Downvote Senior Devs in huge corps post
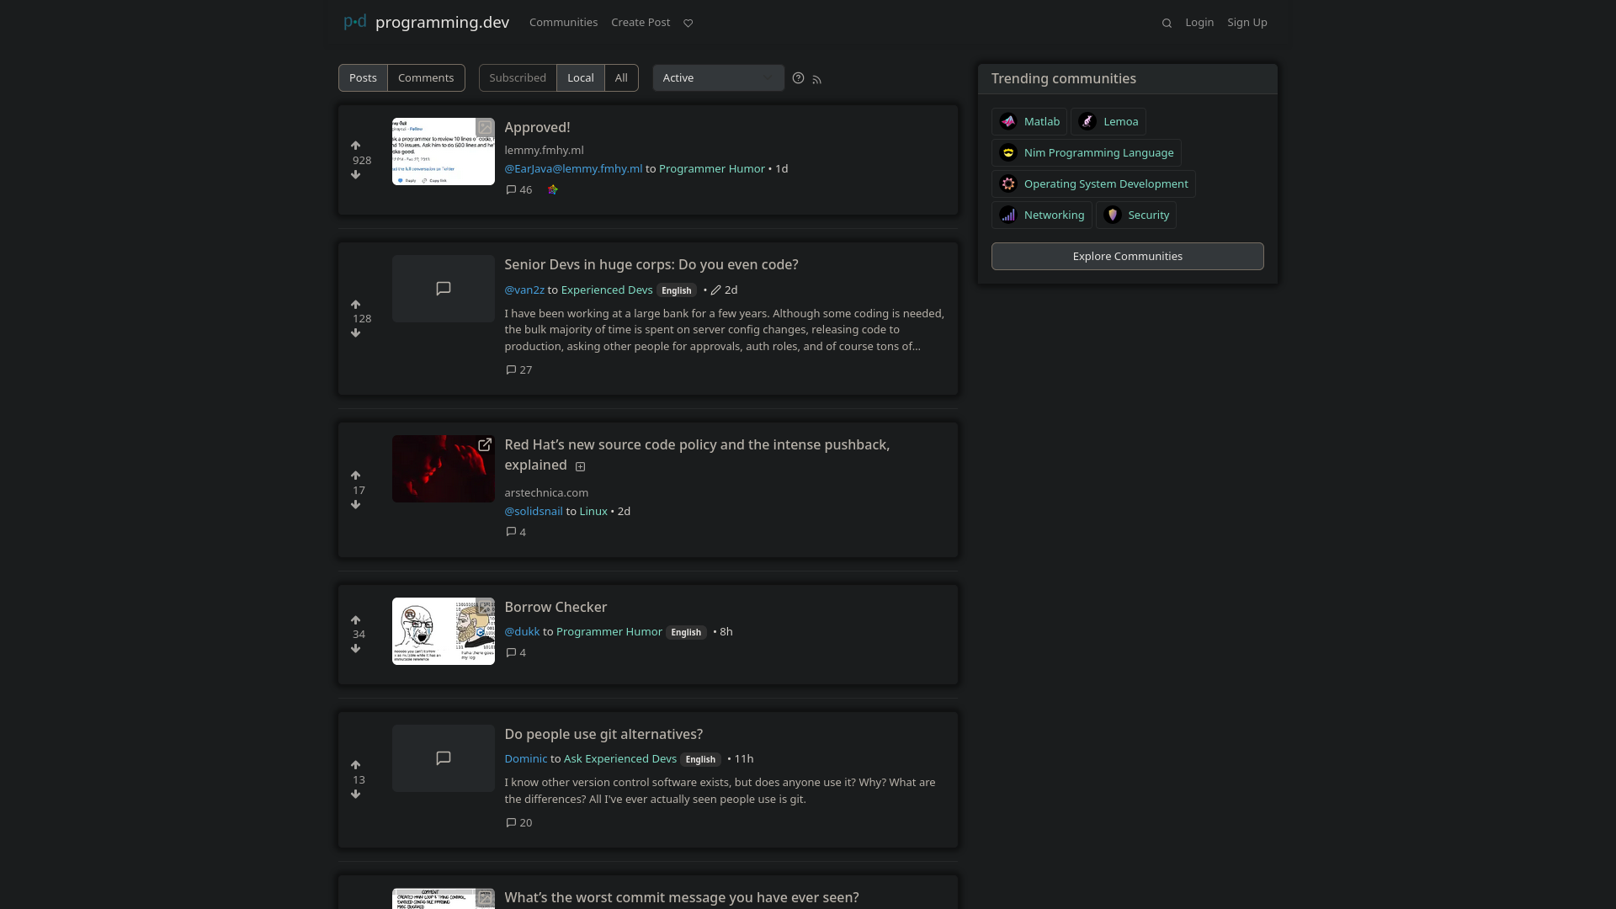This screenshot has width=1616, height=909. [x=355, y=333]
